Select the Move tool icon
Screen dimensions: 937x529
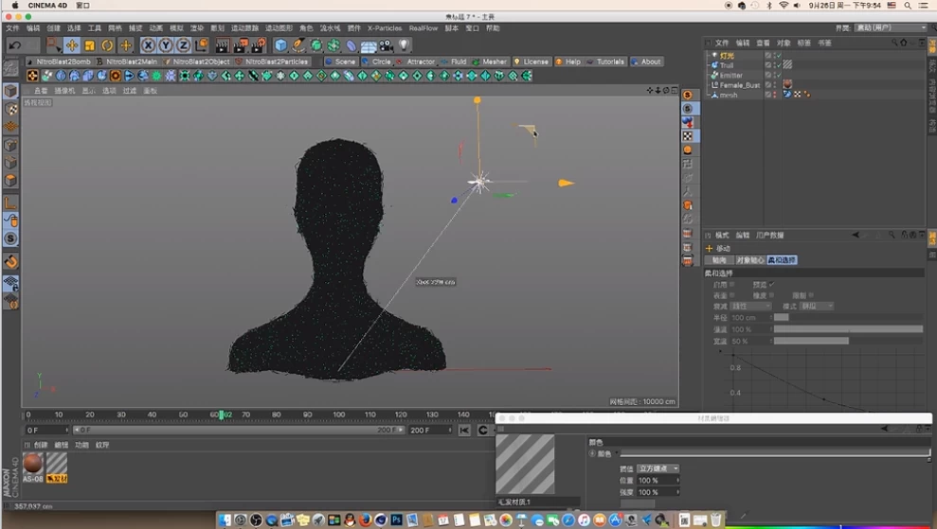coord(72,45)
